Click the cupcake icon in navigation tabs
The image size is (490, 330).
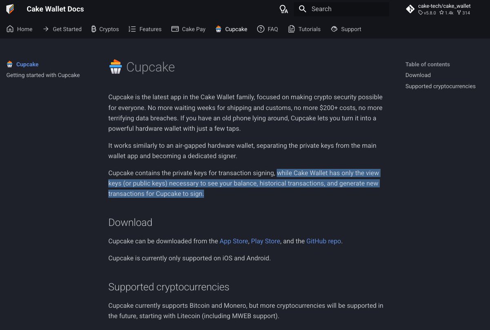pyautogui.click(x=218, y=29)
